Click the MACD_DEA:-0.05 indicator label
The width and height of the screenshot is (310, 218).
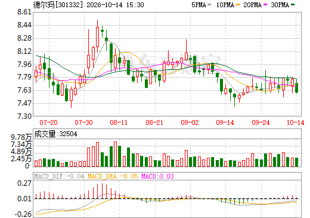click(113, 176)
